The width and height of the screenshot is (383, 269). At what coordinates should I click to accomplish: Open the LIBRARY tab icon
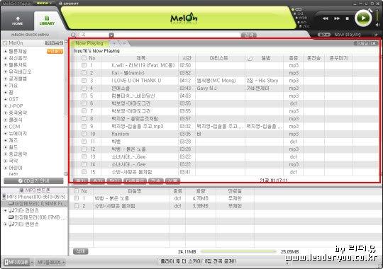[47, 21]
